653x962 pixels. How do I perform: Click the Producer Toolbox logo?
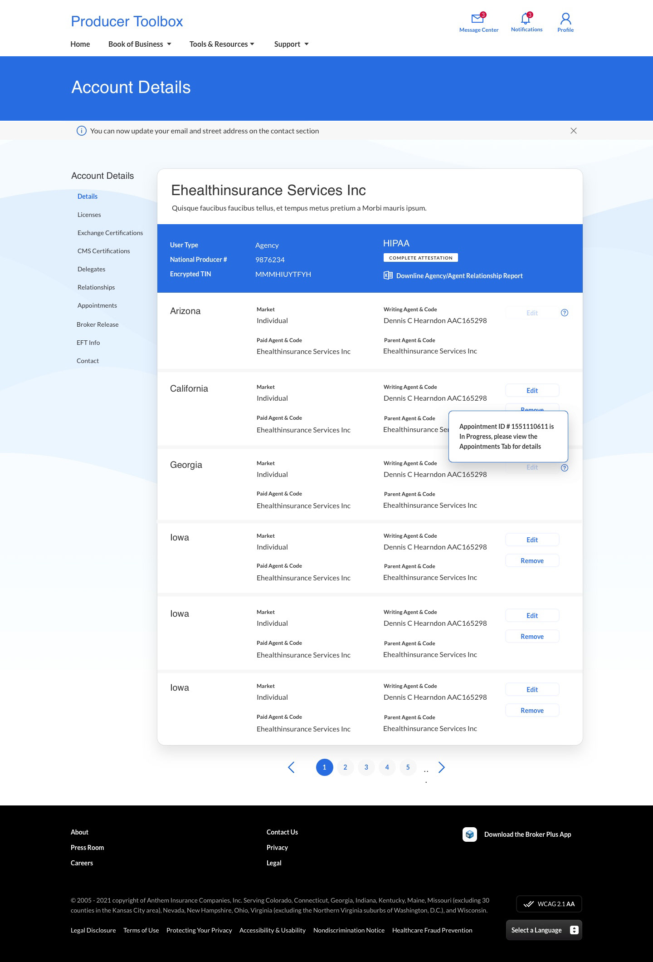(x=127, y=21)
